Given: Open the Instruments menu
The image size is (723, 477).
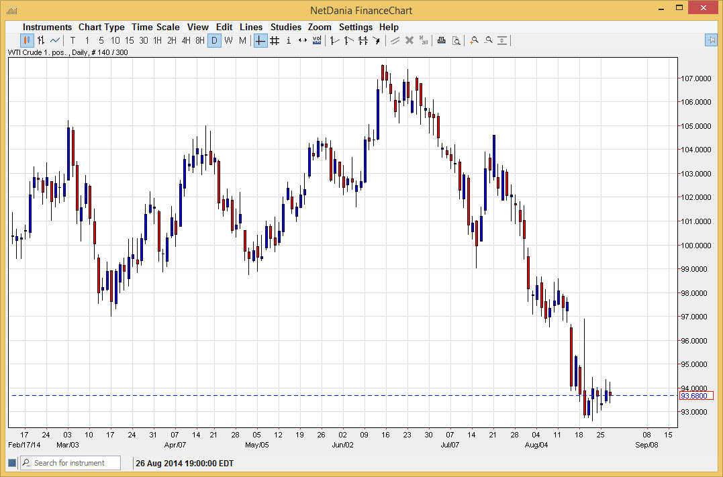Looking at the screenshot, I should [x=47, y=27].
